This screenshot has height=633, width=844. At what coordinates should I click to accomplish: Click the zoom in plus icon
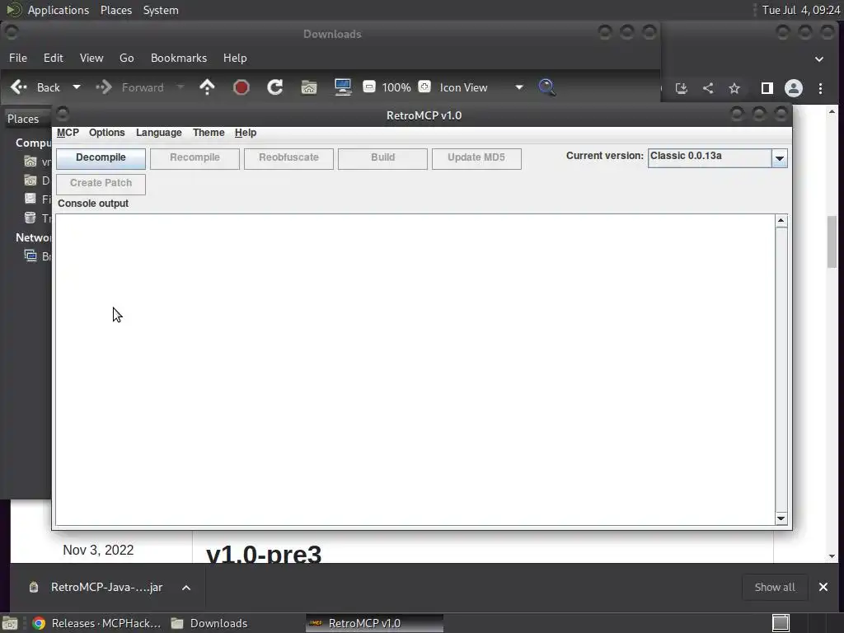tap(424, 87)
